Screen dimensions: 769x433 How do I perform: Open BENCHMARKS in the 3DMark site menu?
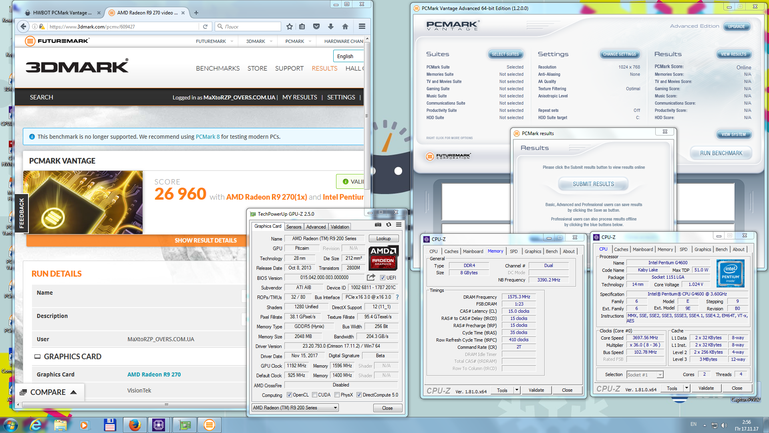pyautogui.click(x=218, y=69)
